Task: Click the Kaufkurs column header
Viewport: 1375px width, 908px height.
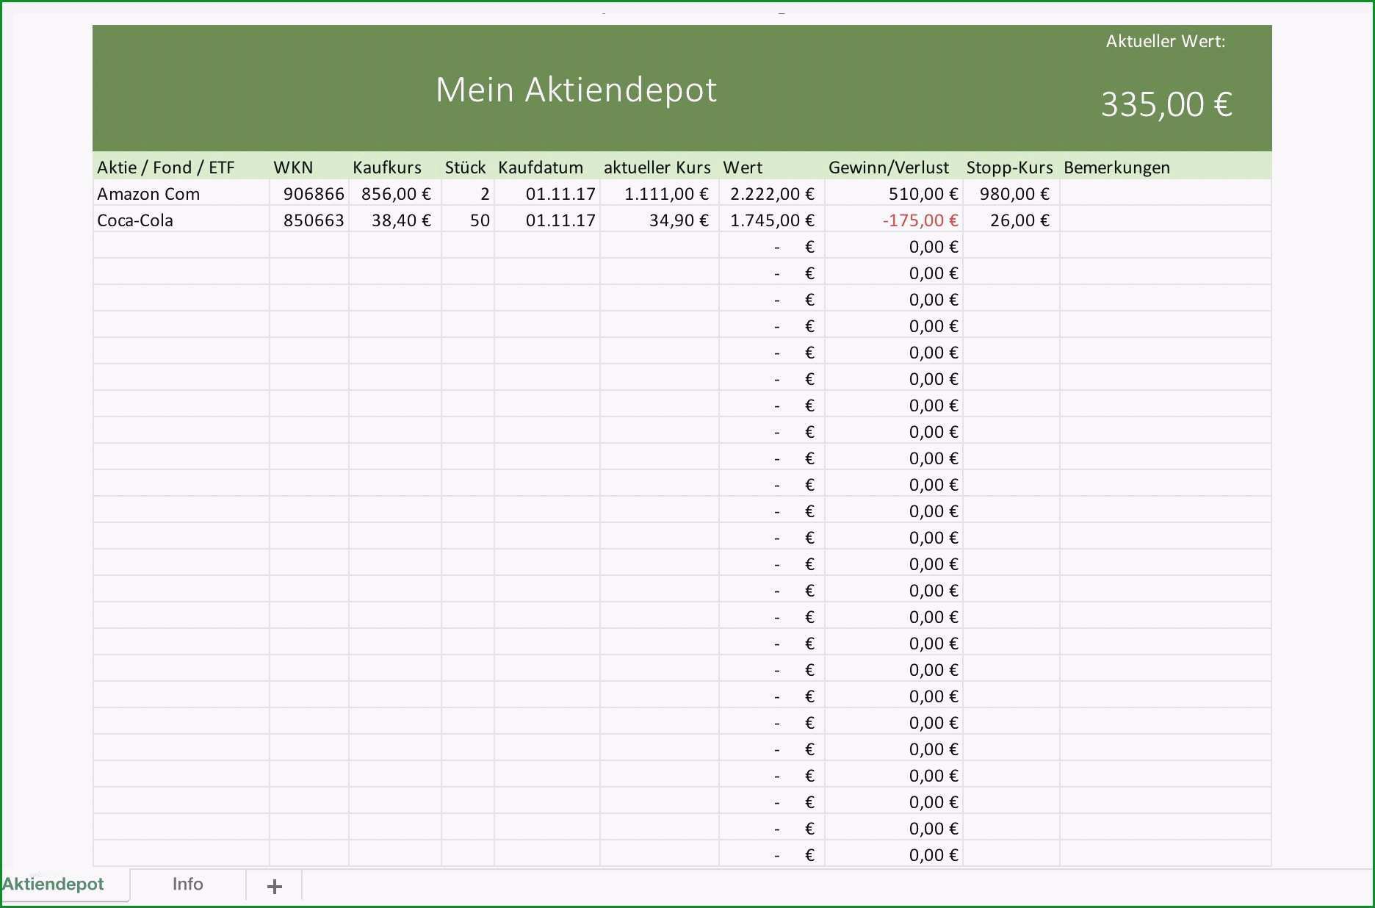Action: click(394, 167)
